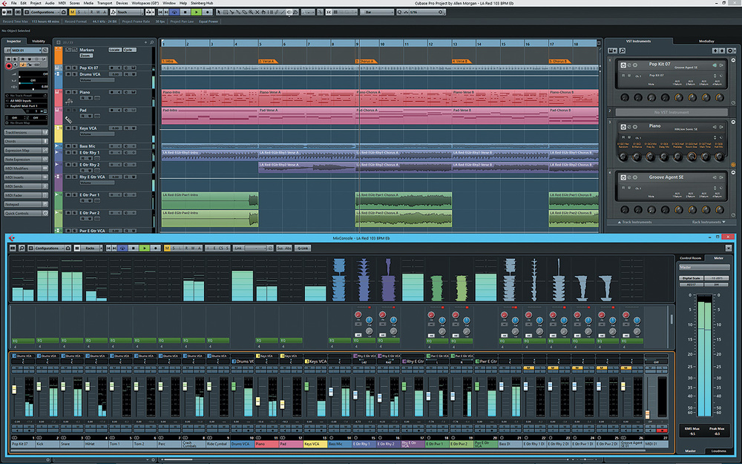The height and width of the screenshot is (464, 742).
Task: Click the Locate button on the Markers track
Action: [x=115, y=50]
